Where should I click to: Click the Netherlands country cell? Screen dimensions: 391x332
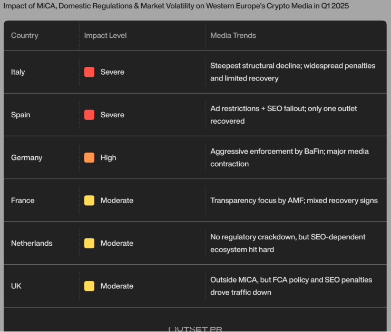tap(32, 243)
